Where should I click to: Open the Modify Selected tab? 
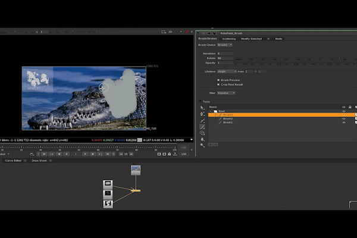coord(251,39)
